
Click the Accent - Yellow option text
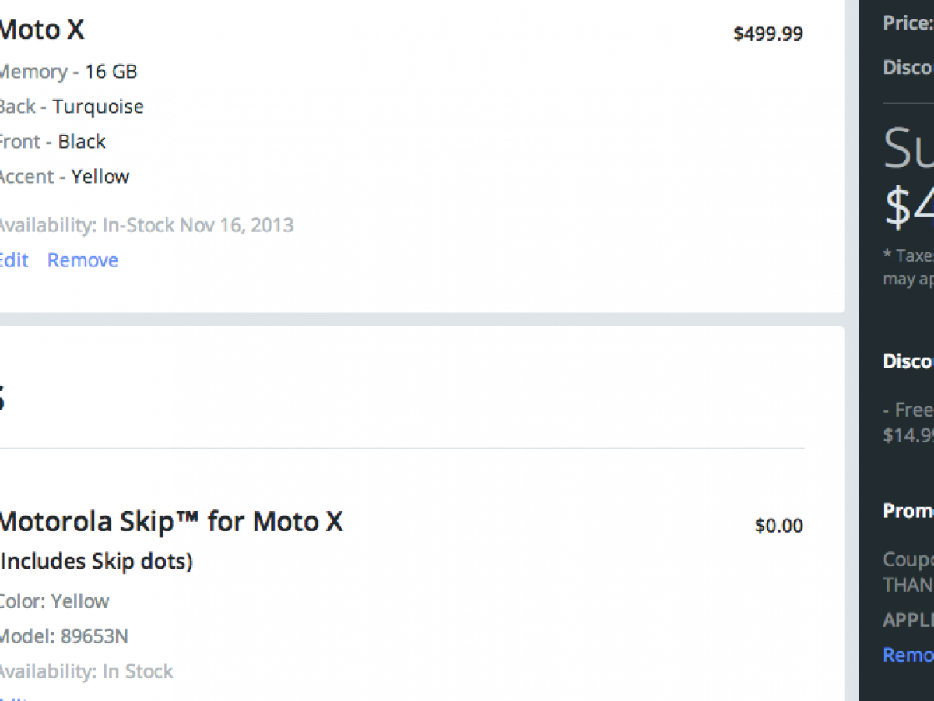(64, 177)
